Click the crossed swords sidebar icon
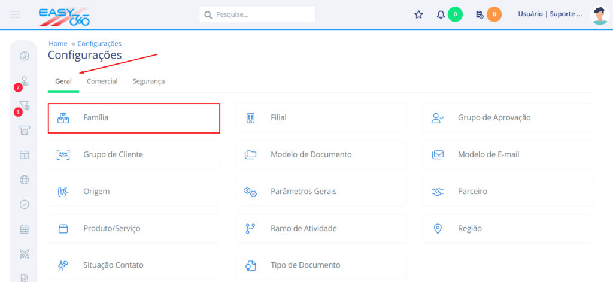Viewport: 613px width, 282px height. click(24, 254)
